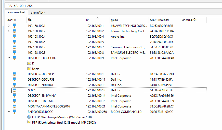Click the FTP service icon for Ricoh printer

pos(29,122)
